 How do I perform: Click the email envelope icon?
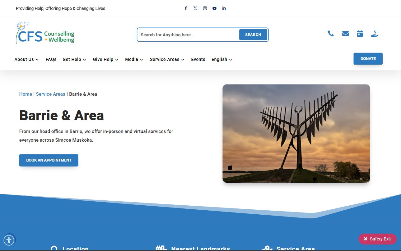click(x=345, y=34)
